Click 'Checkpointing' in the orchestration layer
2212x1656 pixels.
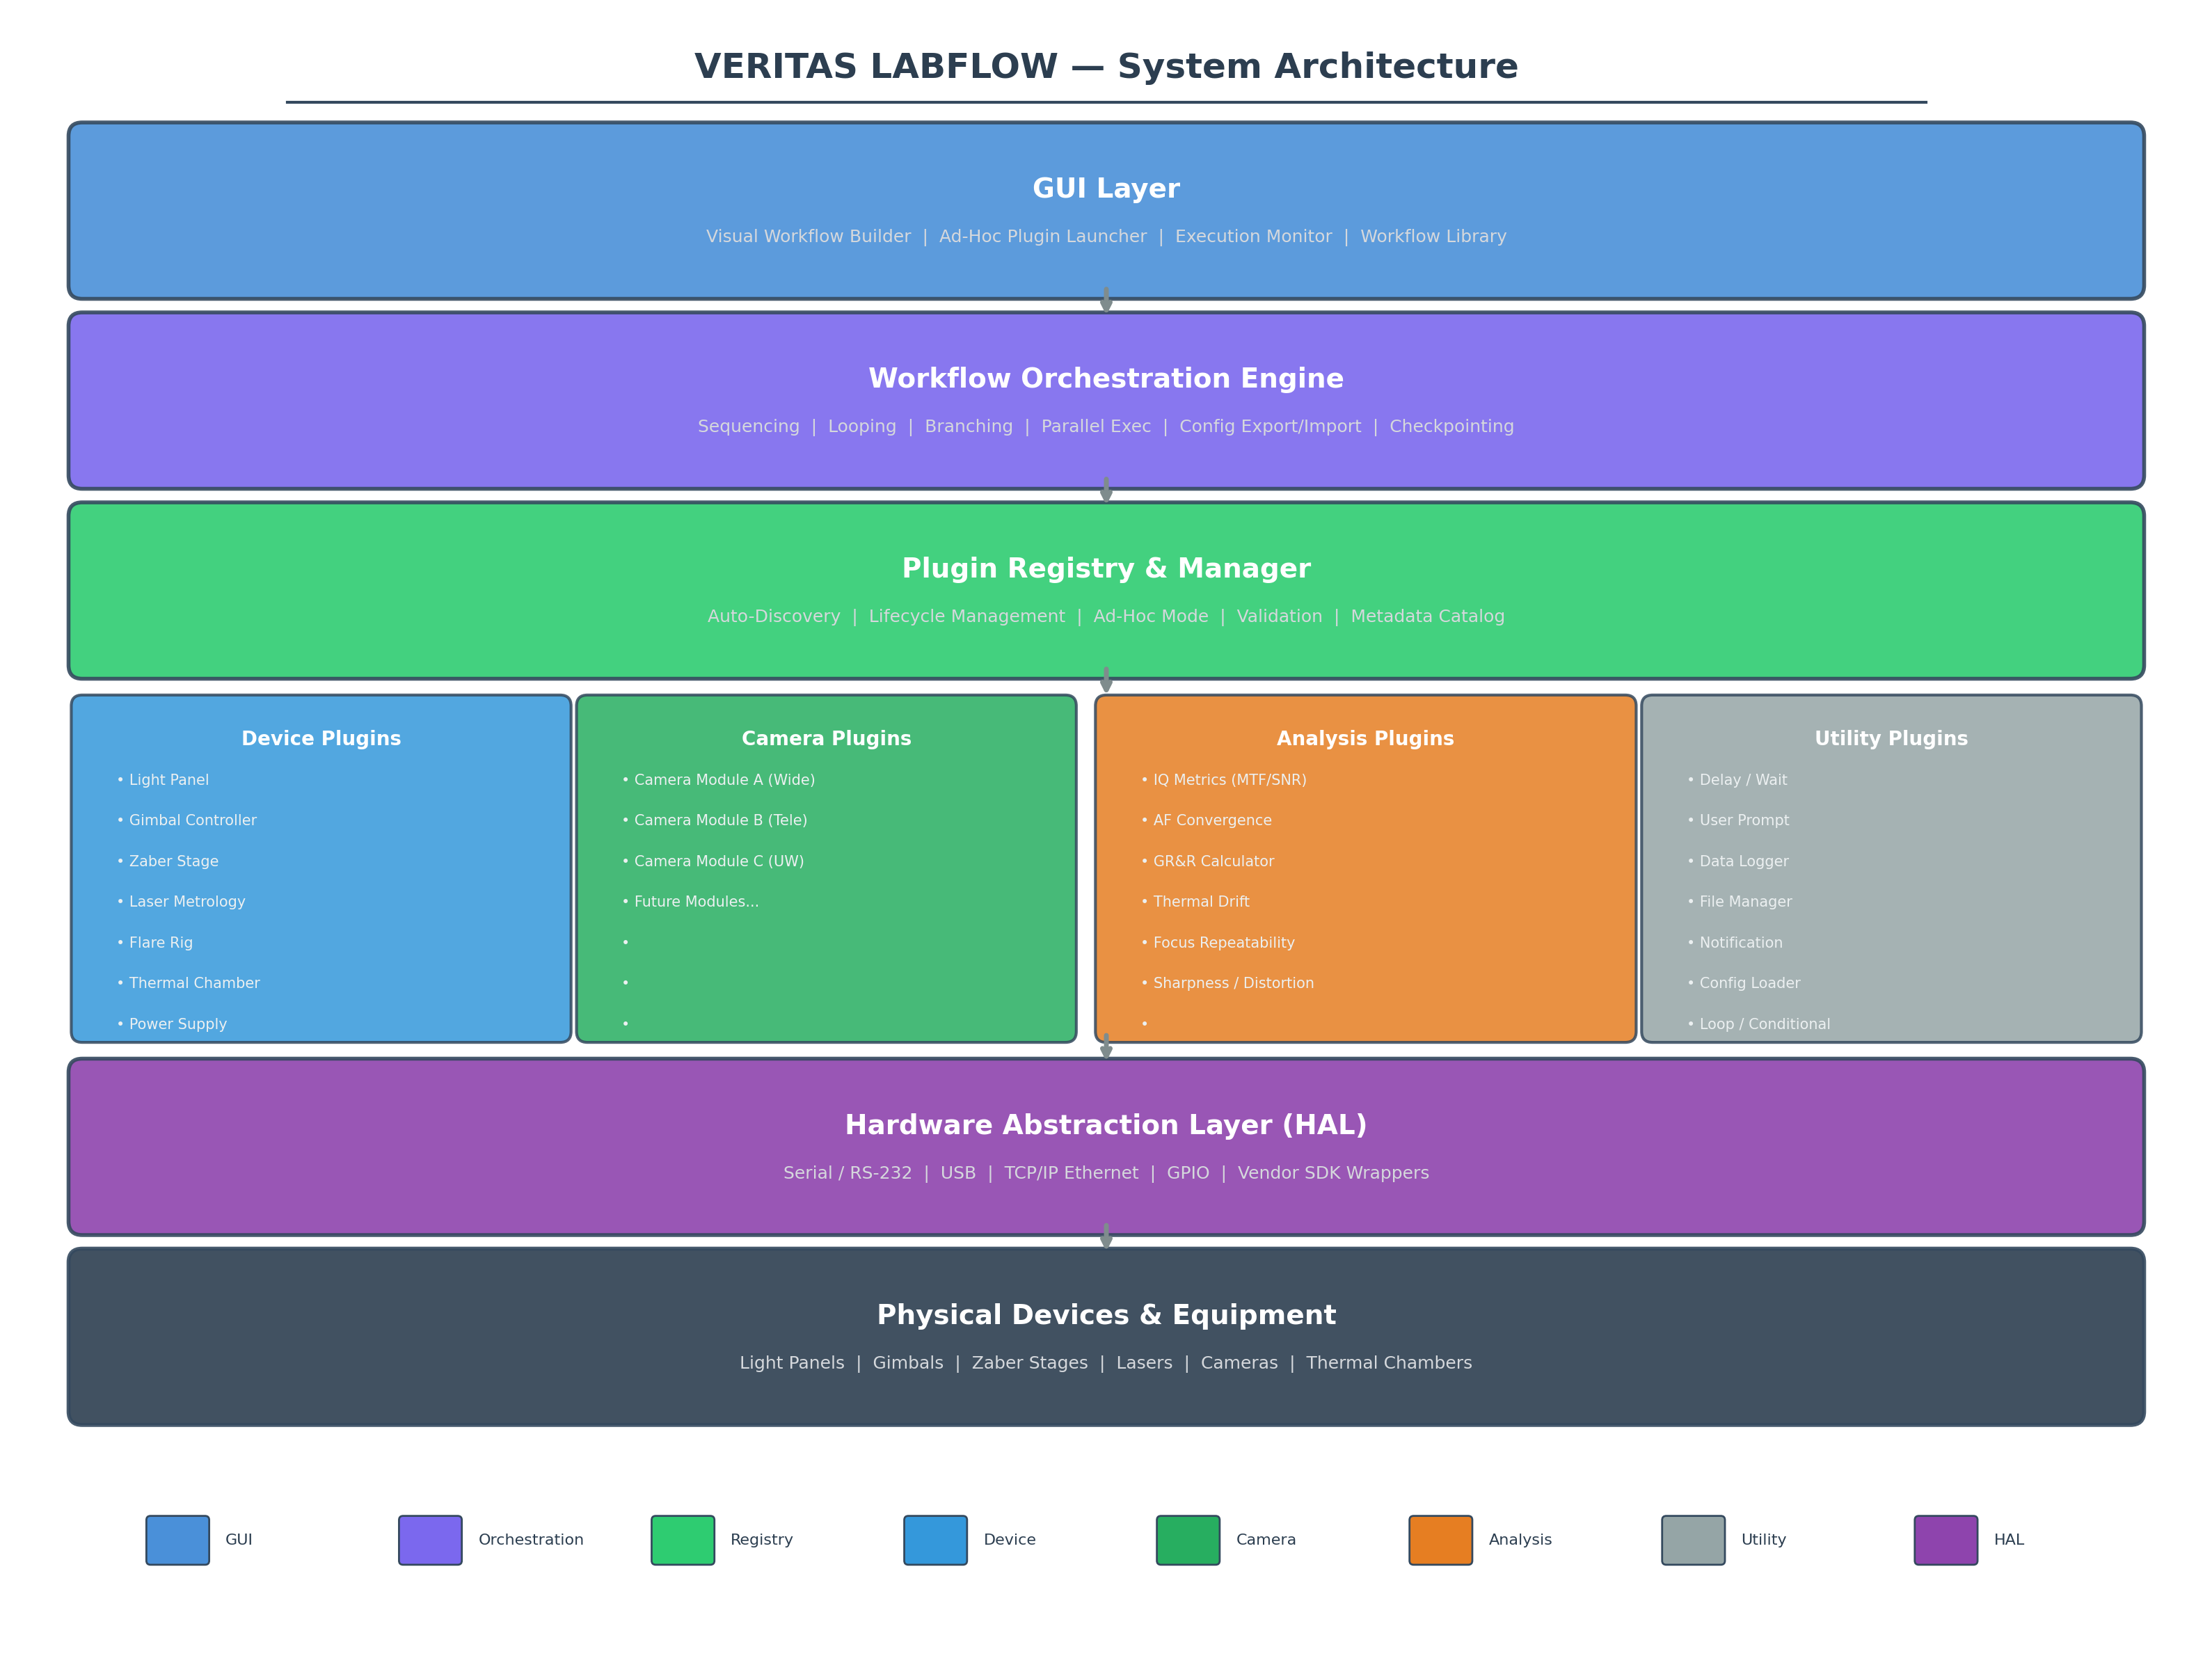coord(1451,426)
